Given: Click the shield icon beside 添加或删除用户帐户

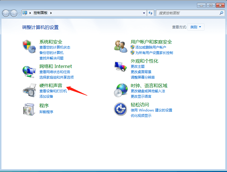Looking at the screenshot, I should [132, 47].
